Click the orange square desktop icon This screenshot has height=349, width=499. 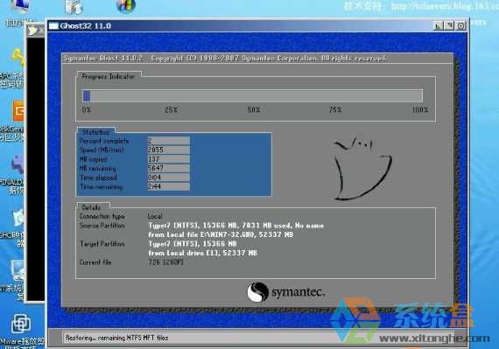18,111
